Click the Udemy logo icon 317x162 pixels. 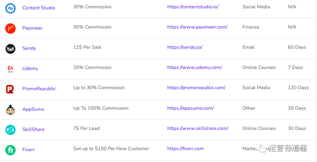pos(10,69)
